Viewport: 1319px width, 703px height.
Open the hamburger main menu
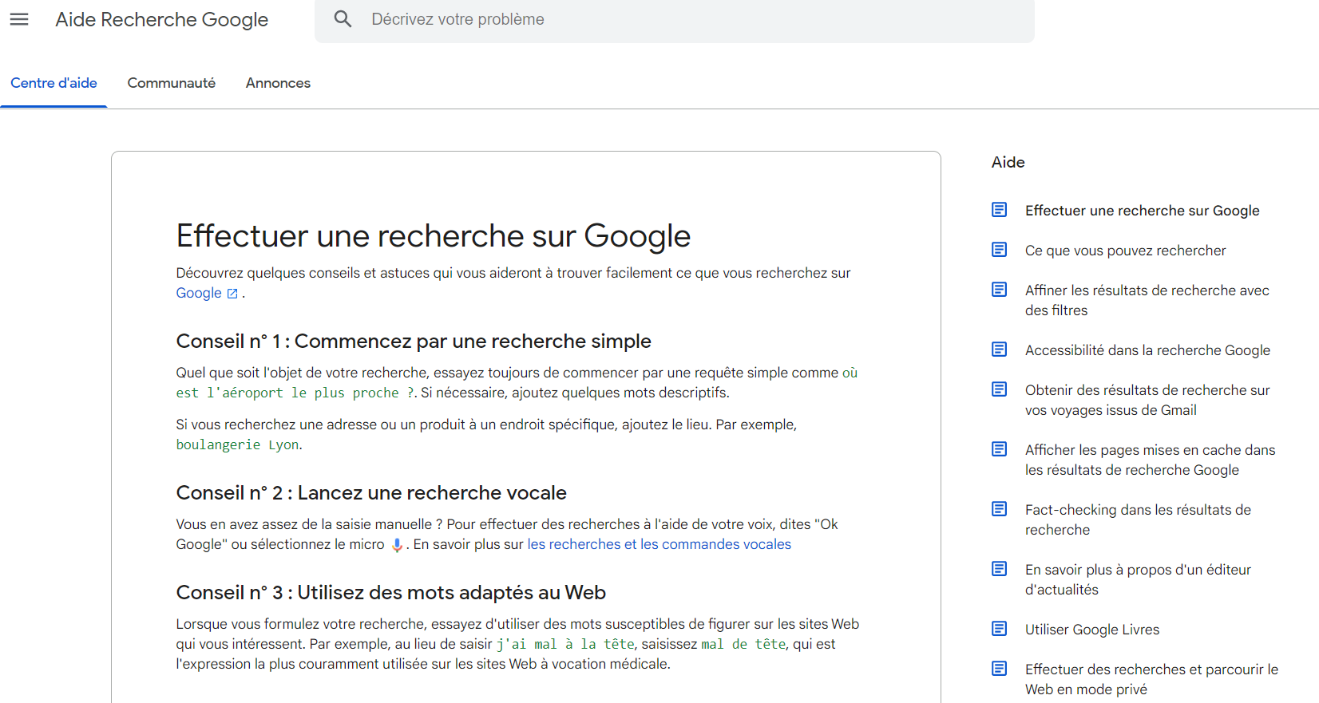pos(19,19)
